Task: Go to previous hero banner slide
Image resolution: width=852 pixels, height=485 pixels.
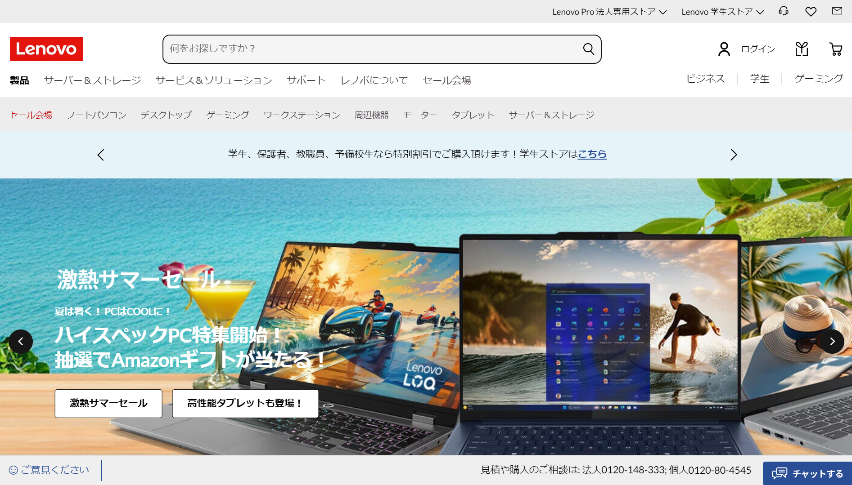Action: [21, 342]
